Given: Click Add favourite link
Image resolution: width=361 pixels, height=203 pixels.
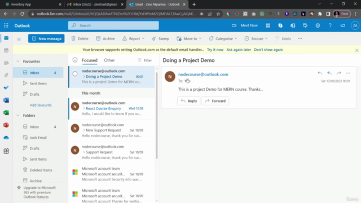Looking at the screenshot, I should 41,105.
